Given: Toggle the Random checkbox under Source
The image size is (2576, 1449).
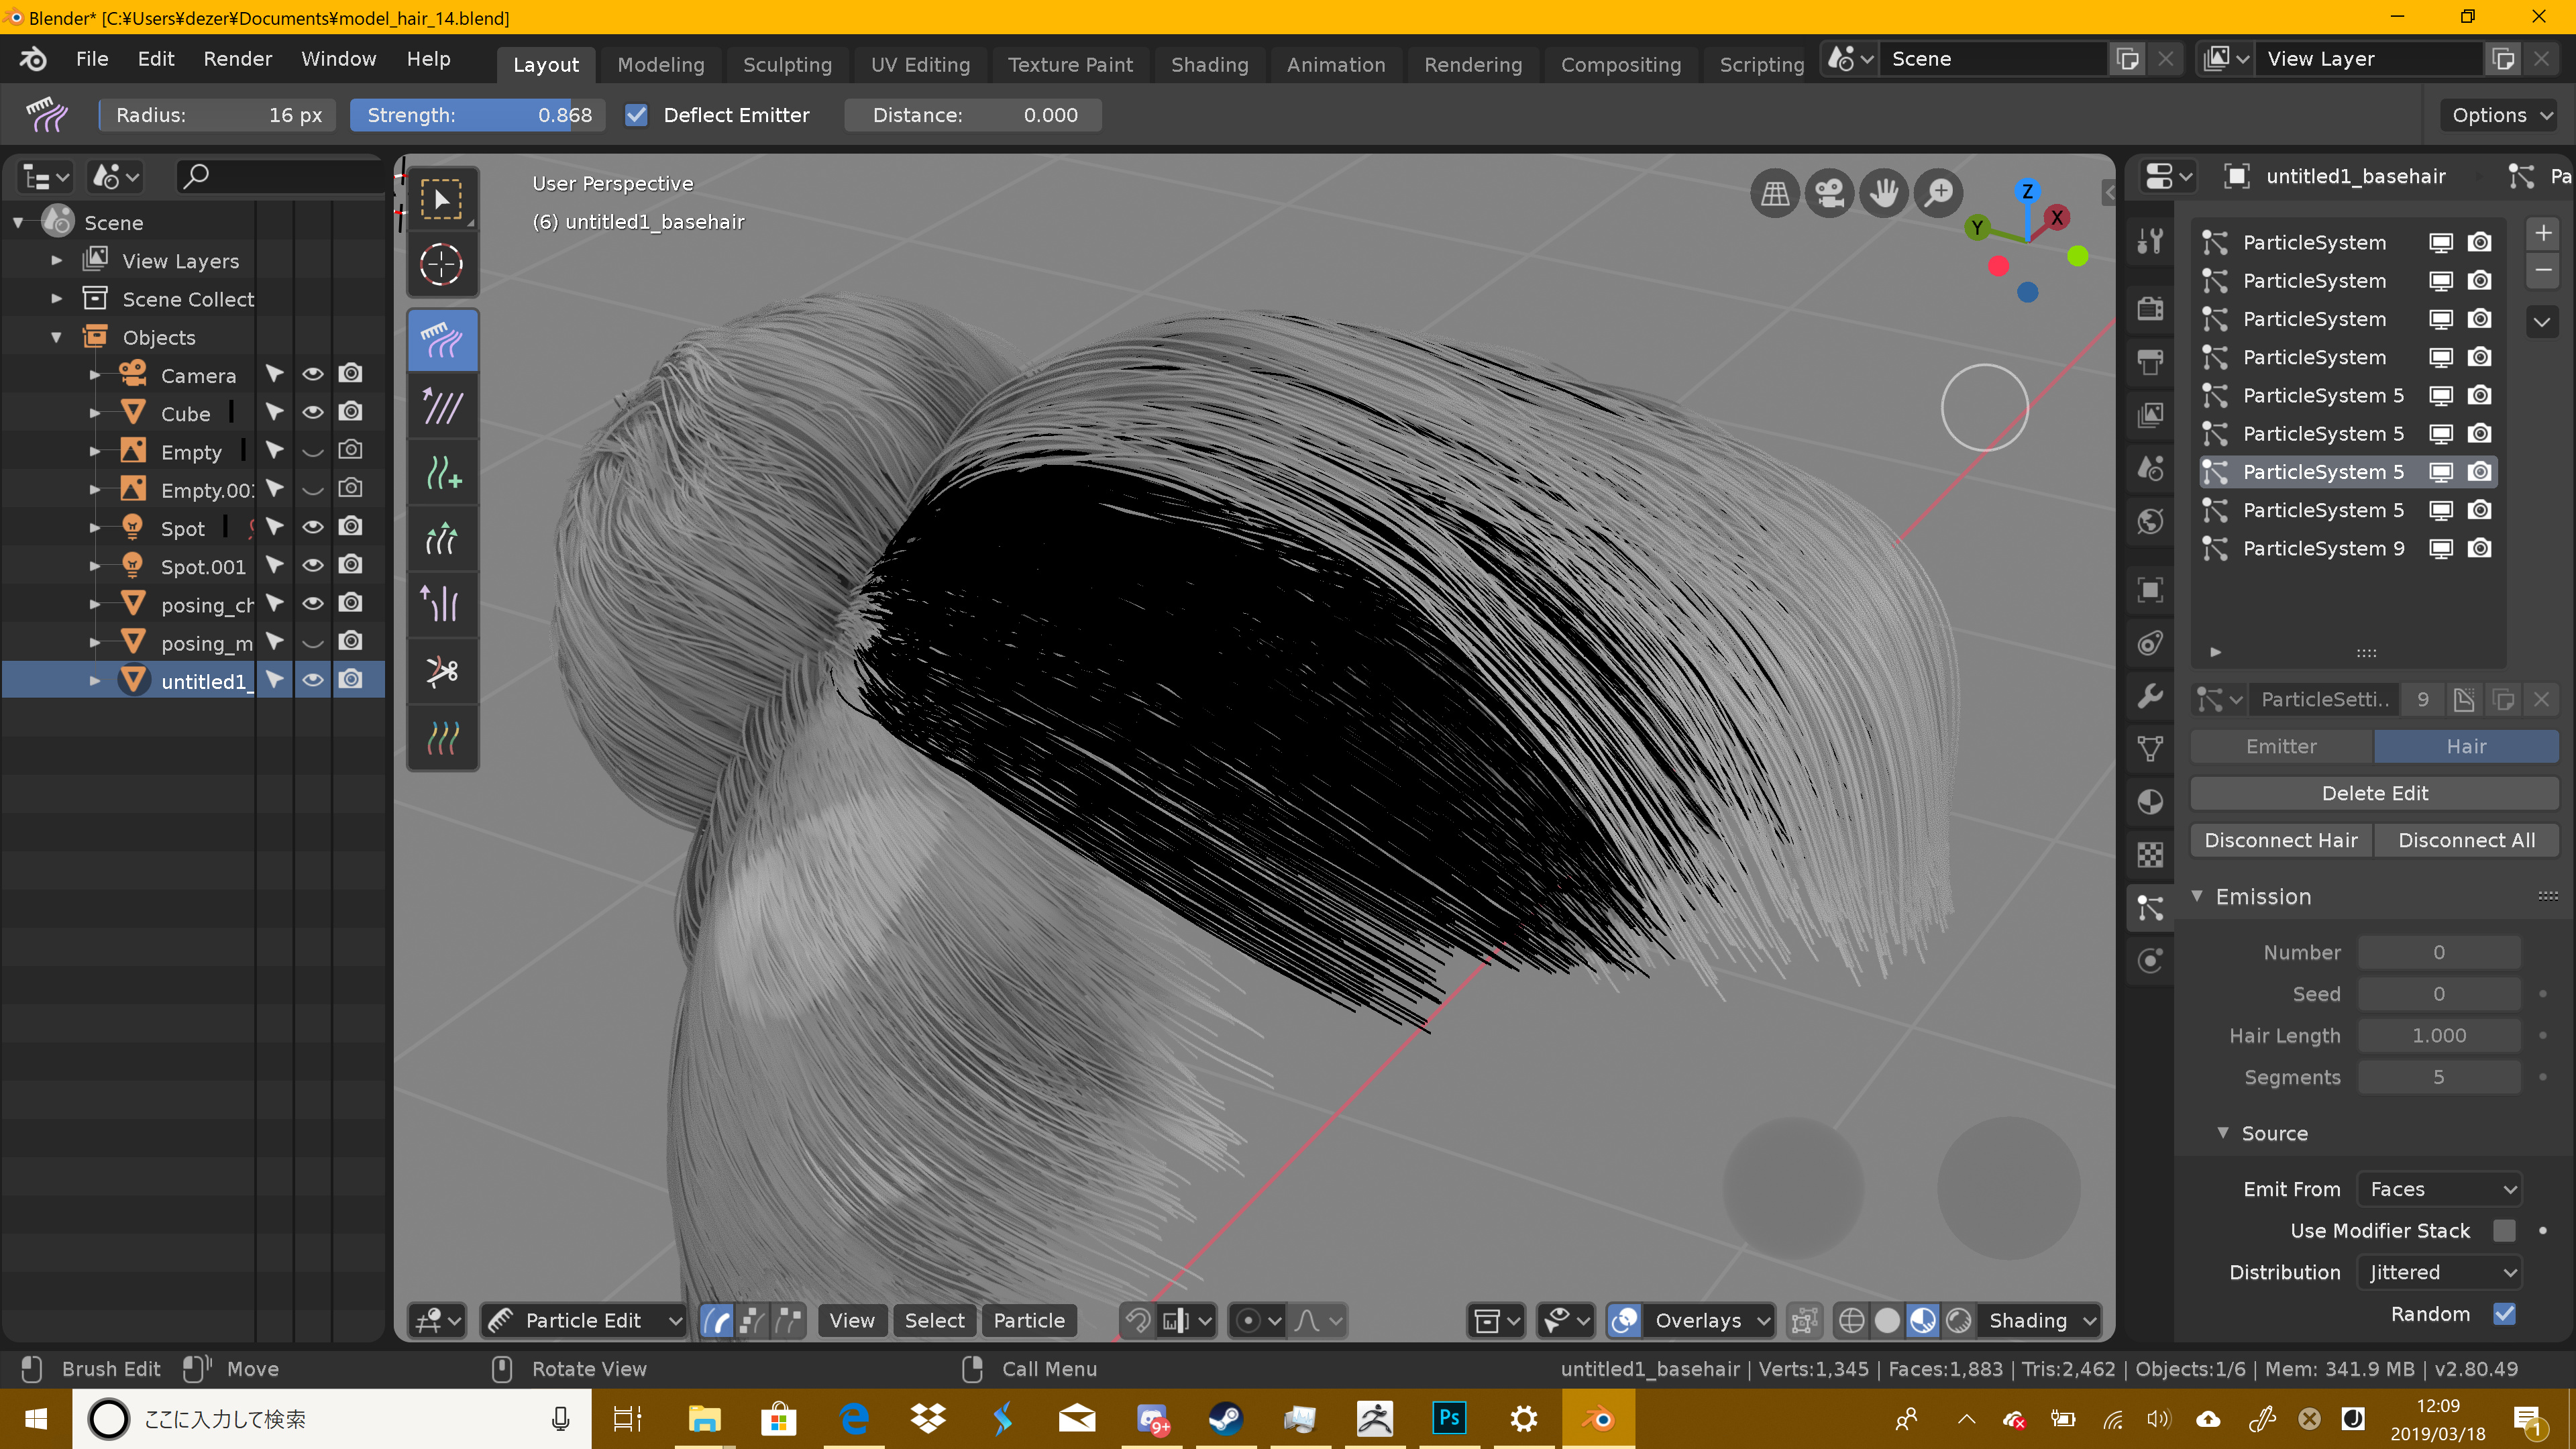Looking at the screenshot, I should coord(2505,1314).
